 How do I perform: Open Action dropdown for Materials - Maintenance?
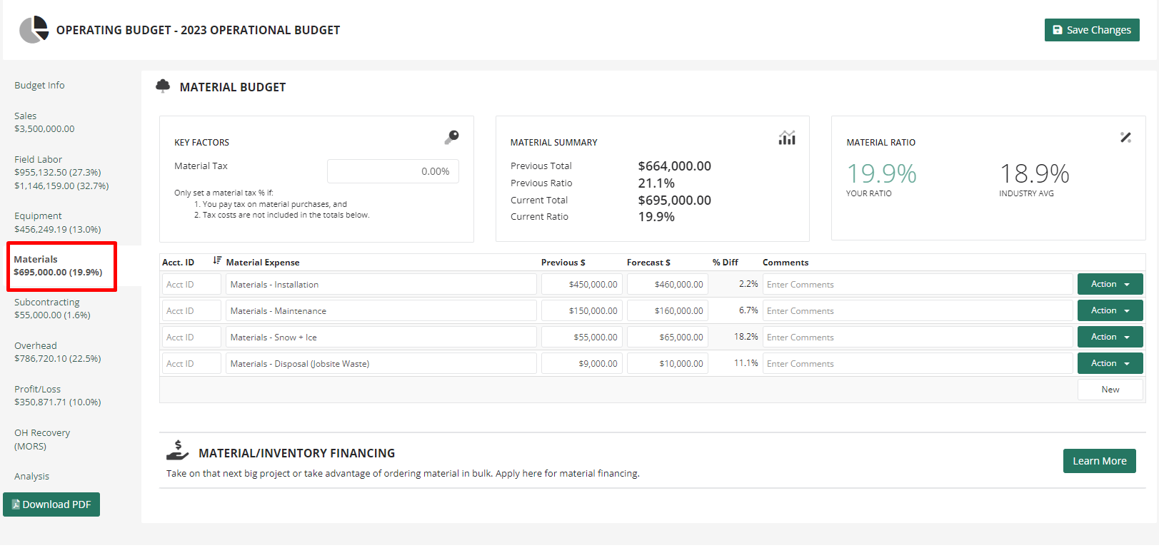coord(1110,310)
